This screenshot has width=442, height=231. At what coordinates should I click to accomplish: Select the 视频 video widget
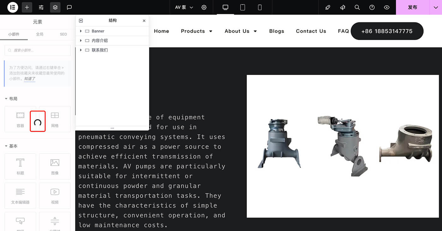pyautogui.click(x=55, y=196)
